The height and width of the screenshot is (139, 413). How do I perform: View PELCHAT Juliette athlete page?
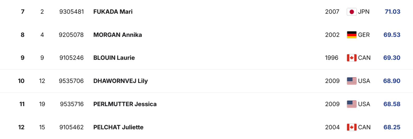118,127
